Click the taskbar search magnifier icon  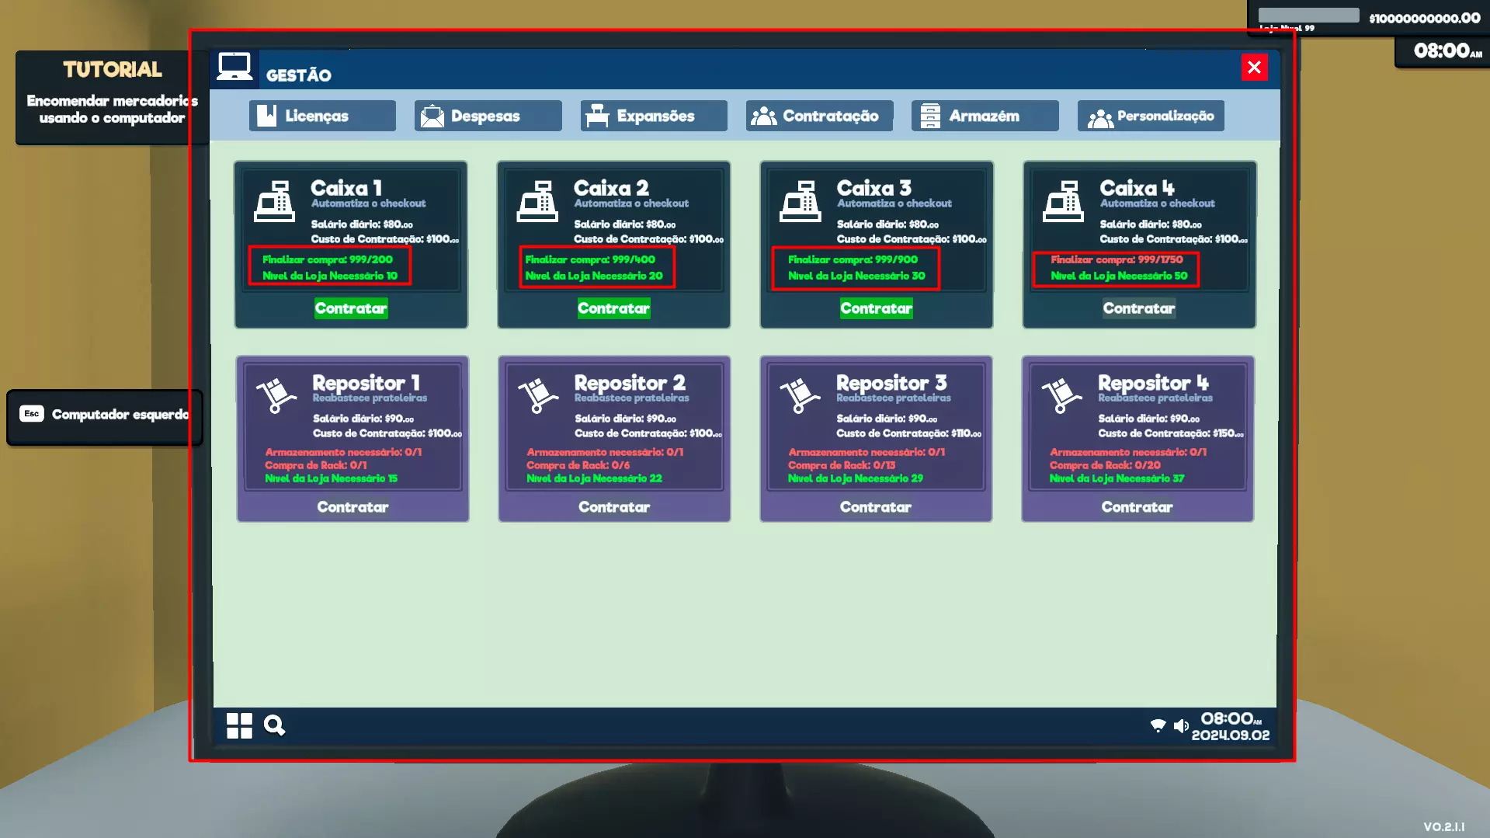[x=274, y=725]
